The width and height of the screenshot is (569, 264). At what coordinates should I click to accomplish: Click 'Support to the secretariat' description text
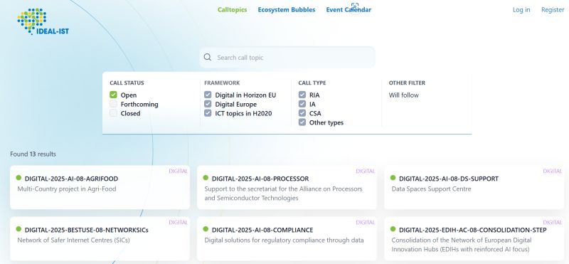283,194
